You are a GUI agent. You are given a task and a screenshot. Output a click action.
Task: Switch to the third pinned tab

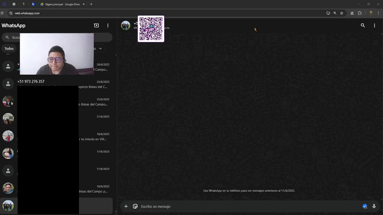[x=24, y=4]
